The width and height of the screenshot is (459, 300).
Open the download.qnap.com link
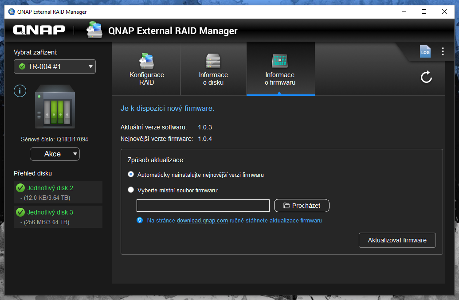[x=202, y=221]
